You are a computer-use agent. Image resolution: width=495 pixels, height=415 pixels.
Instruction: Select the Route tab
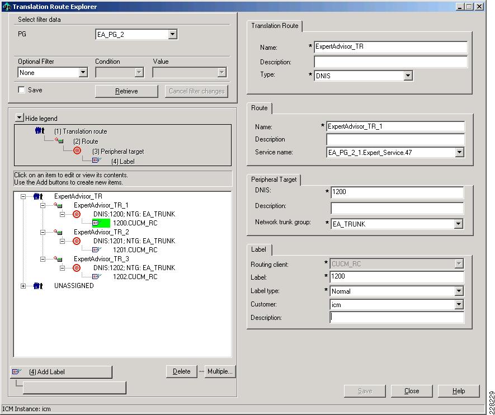(x=259, y=108)
